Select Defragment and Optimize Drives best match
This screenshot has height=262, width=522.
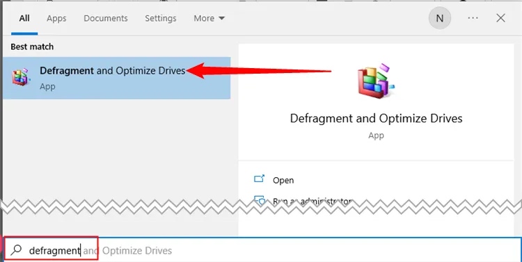pyautogui.click(x=116, y=78)
